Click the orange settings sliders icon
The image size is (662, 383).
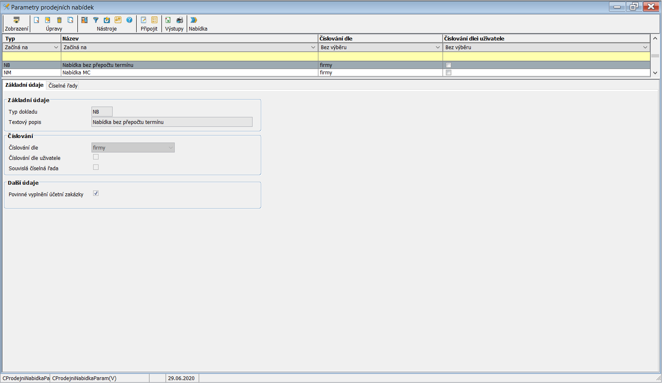(x=118, y=20)
